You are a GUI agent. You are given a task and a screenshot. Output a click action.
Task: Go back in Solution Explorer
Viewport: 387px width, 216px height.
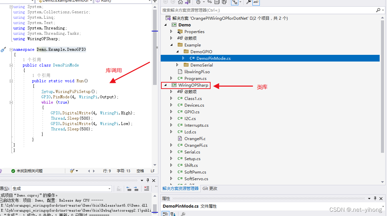pos(166,2)
